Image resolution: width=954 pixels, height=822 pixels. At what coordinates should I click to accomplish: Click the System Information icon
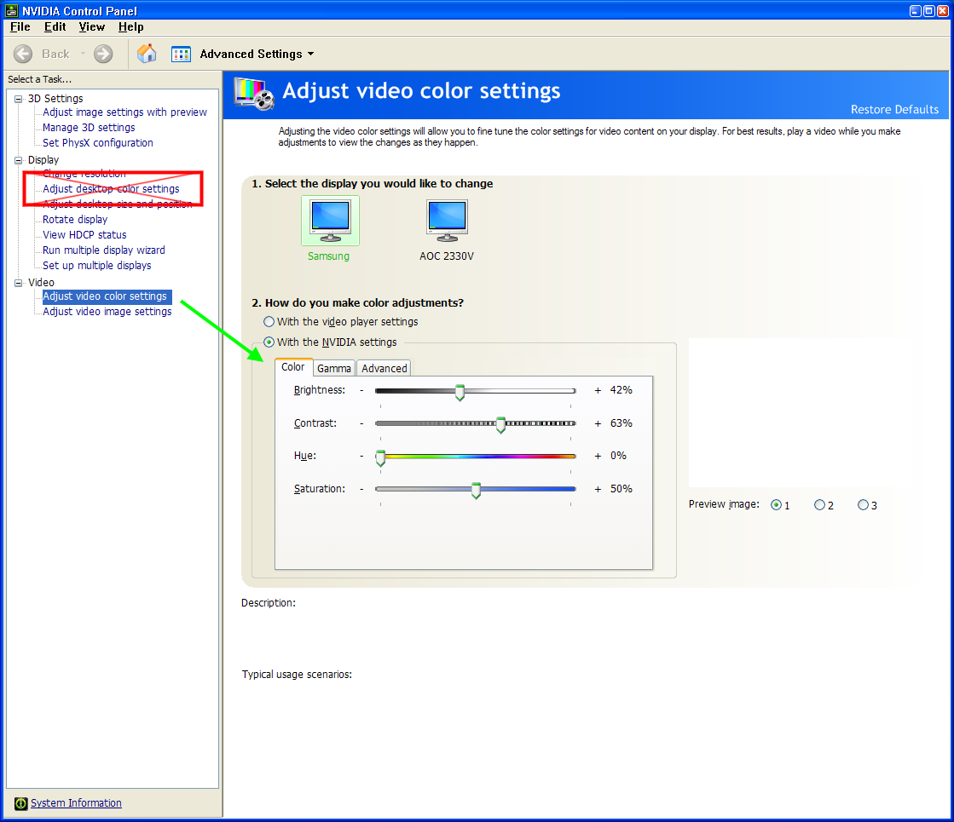[x=20, y=803]
